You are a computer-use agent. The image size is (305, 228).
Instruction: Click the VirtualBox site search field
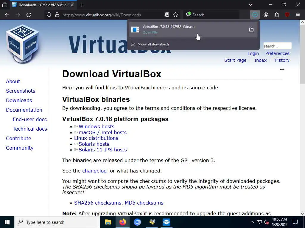[277, 46]
